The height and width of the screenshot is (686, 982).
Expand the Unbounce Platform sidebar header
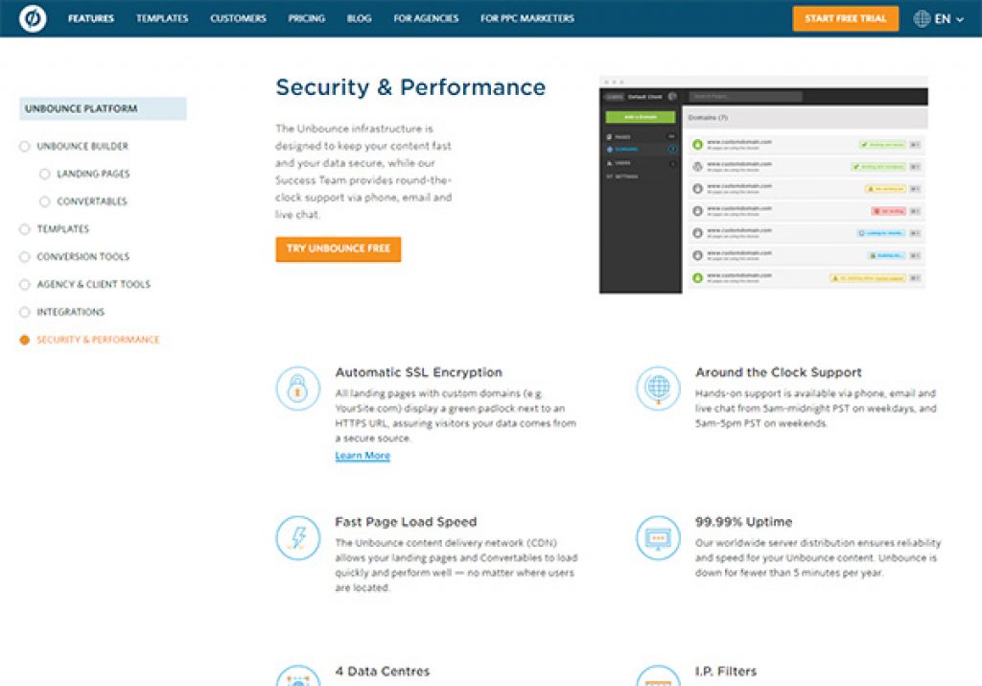[x=103, y=109]
